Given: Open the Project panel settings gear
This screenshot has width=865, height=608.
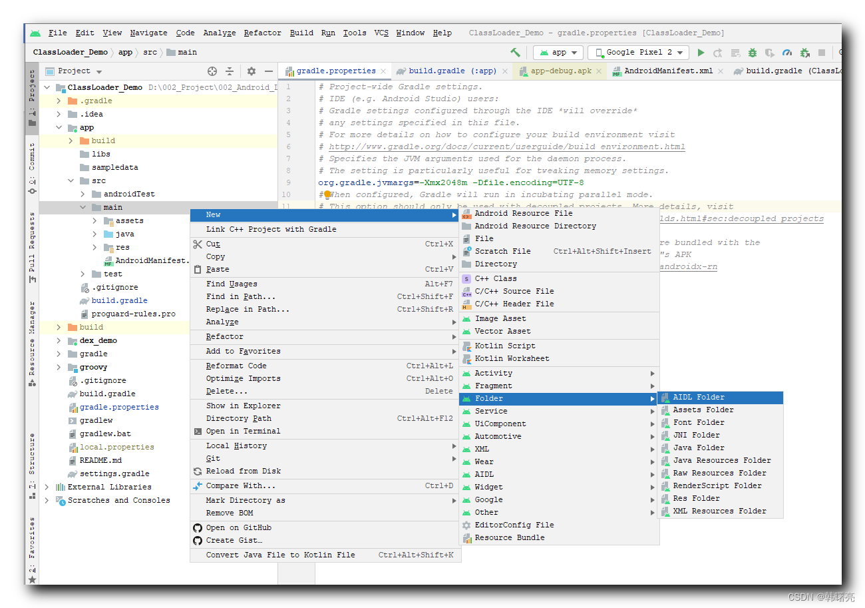Looking at the screenshot, I should (250, 71).
